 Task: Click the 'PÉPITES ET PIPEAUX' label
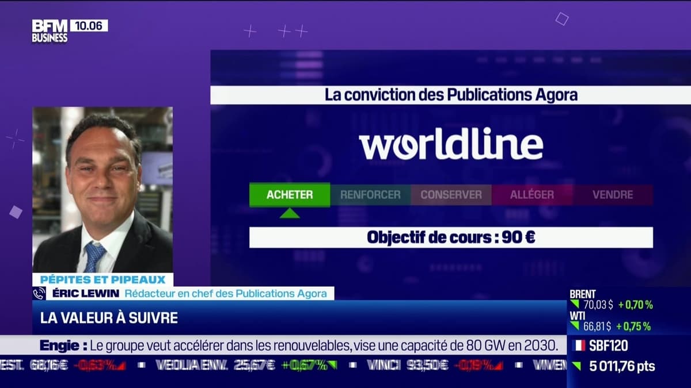coord(102,280)
